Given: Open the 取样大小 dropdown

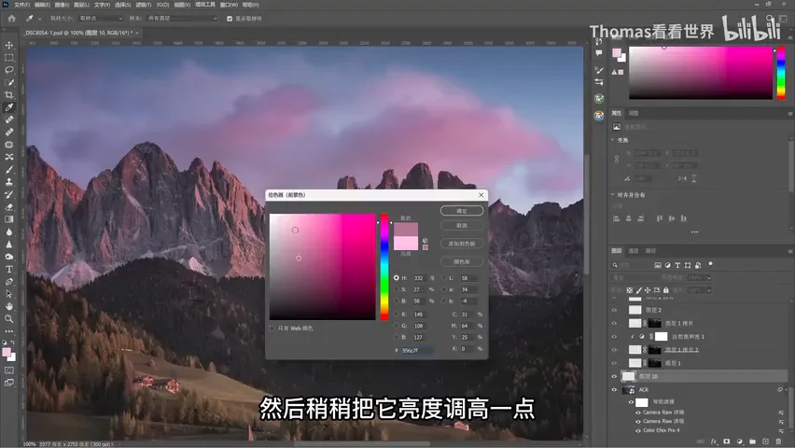Looking at the screenshot, I should pyautogui.click(x=101, y=19).
